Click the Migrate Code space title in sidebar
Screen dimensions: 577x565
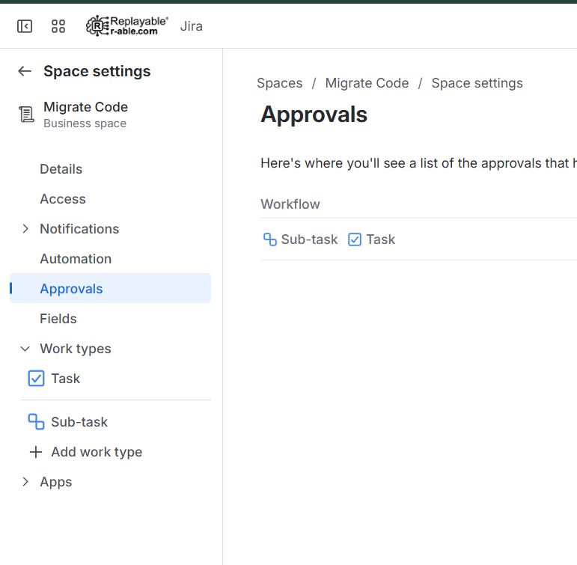pos(86,107)
